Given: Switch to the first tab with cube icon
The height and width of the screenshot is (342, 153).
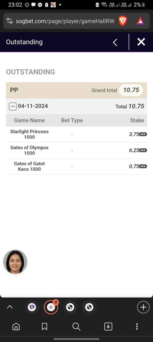Looking at the screenshot, I should [x=32, y=307].
